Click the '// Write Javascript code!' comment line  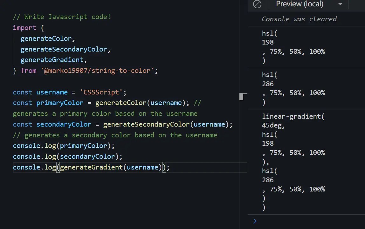[x=62, y=17]
